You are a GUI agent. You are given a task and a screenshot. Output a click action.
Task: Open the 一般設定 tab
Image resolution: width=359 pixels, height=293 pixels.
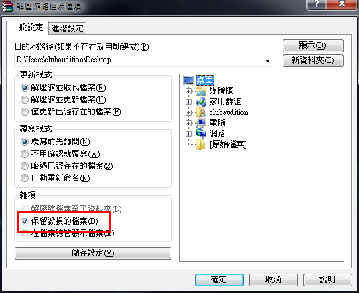pyautogui.click(x=27, y=27)
